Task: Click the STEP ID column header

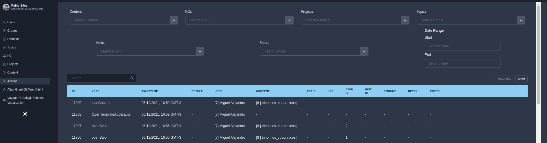Action: [349, 91]
